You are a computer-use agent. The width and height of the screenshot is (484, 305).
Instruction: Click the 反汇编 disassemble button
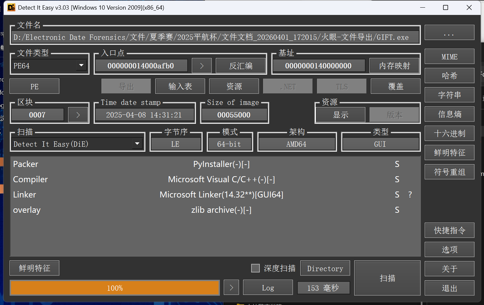coord(241,66)
